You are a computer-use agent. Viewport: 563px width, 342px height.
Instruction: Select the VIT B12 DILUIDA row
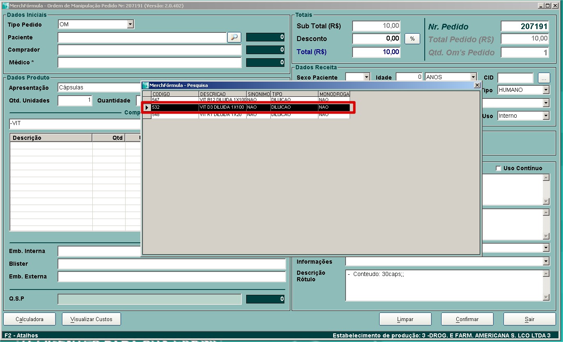tap(222, 100)
